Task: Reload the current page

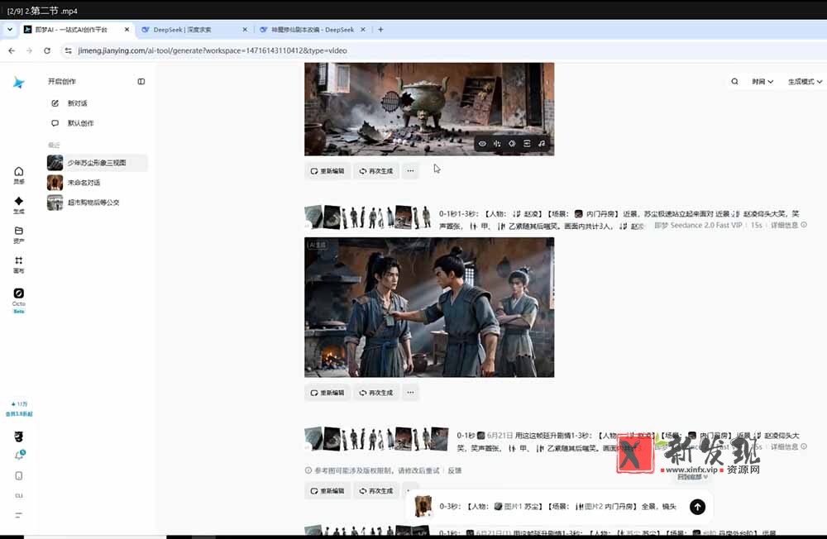Action: [47, 50]
